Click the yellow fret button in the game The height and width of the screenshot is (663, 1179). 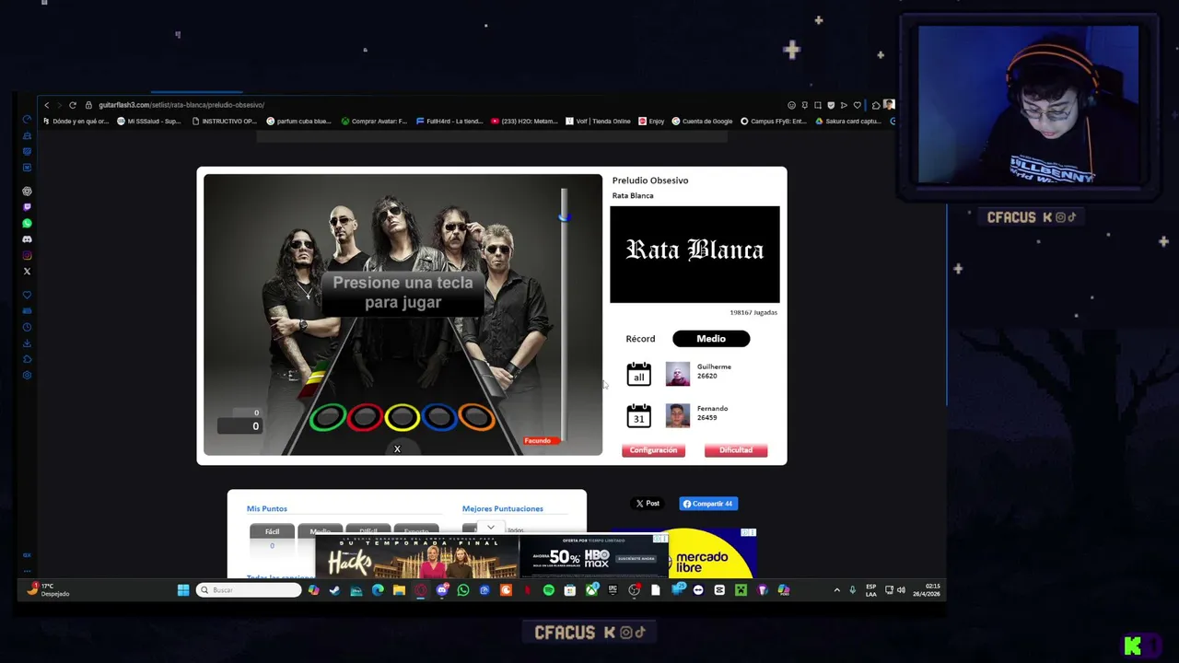[x=402, y=418]
